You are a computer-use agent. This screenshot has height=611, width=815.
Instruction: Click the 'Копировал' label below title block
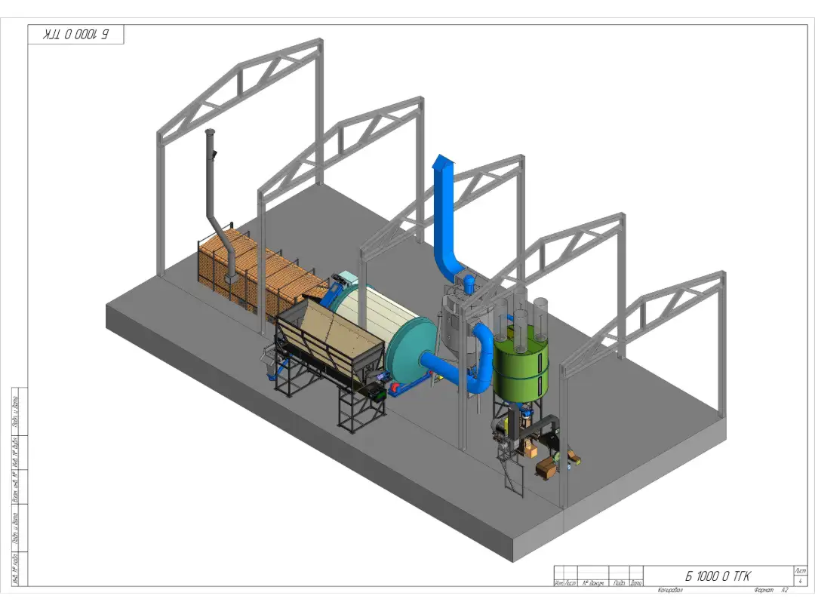(670, 590)
